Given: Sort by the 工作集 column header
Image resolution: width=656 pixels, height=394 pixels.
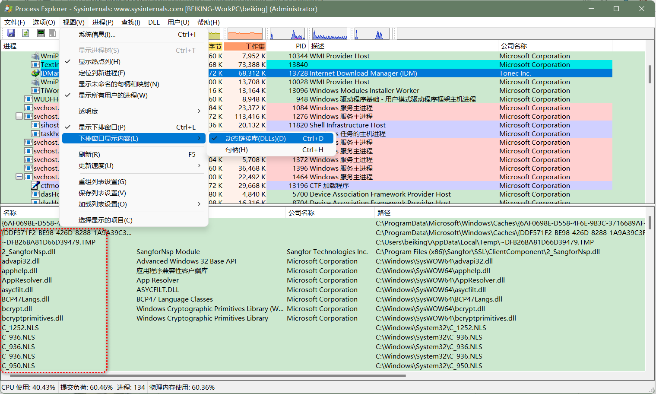Looking at the screenshot, I should [x=245, y=46].
